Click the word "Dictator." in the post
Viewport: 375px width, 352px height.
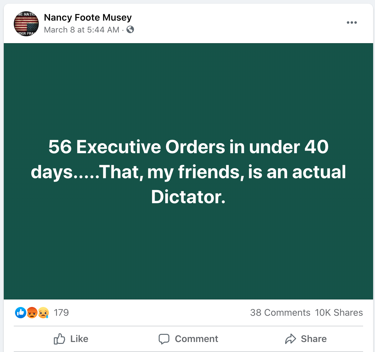pos(188,197)
